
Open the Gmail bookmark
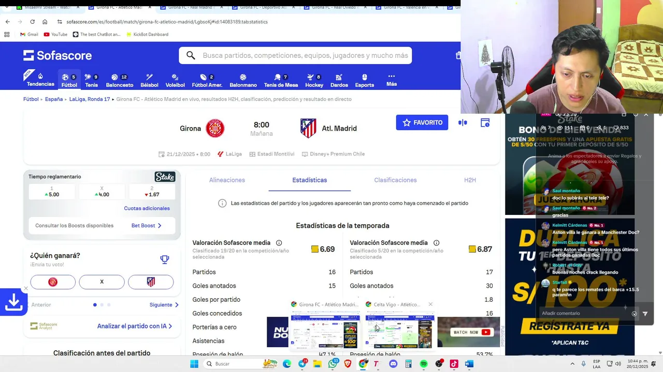[29, 35]
